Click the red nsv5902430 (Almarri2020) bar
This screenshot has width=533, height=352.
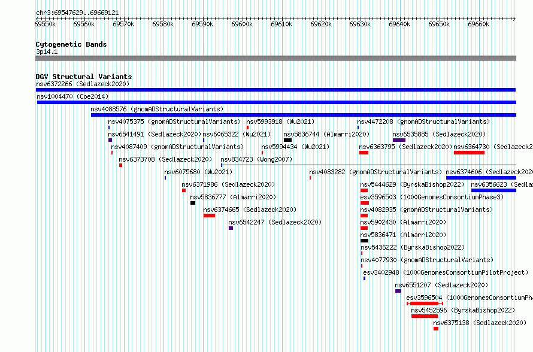tap(364, 228)
